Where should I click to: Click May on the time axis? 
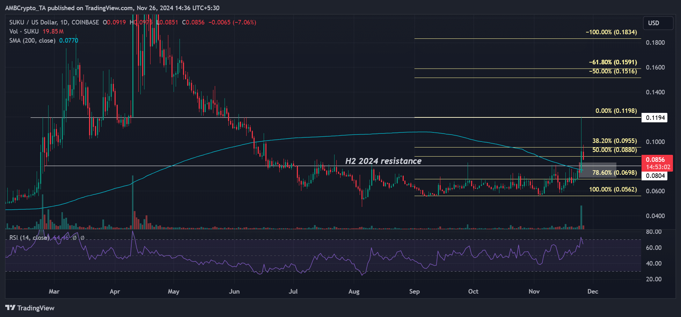[x=174, y=291]
